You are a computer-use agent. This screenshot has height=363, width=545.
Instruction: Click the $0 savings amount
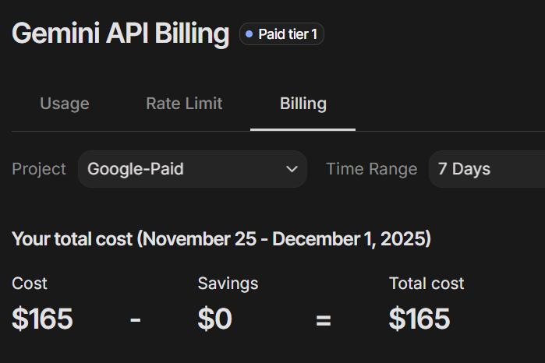(215, 319)
